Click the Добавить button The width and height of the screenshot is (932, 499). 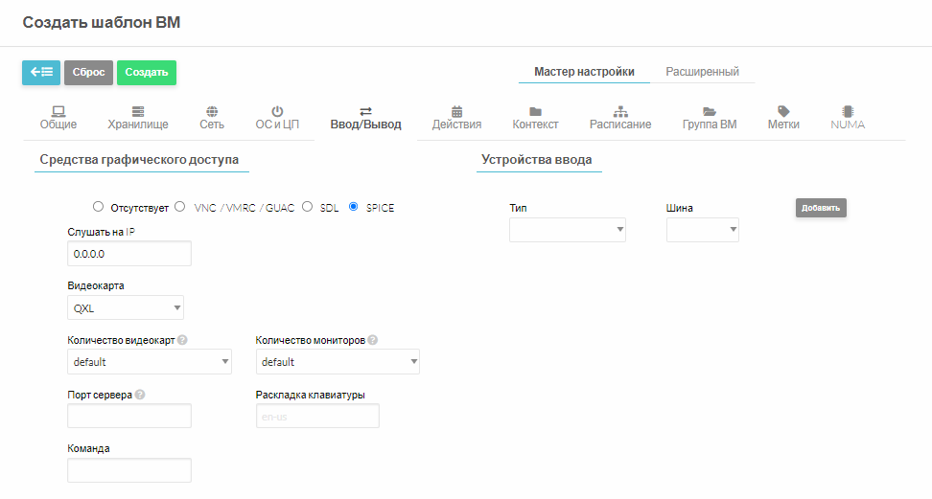(821, 208)
